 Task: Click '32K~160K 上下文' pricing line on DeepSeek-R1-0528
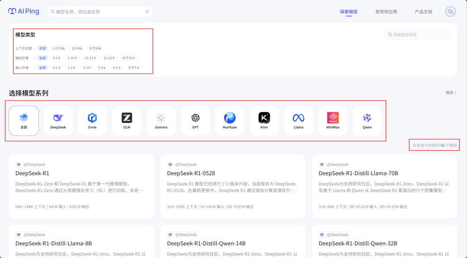(x=210, y=207)
